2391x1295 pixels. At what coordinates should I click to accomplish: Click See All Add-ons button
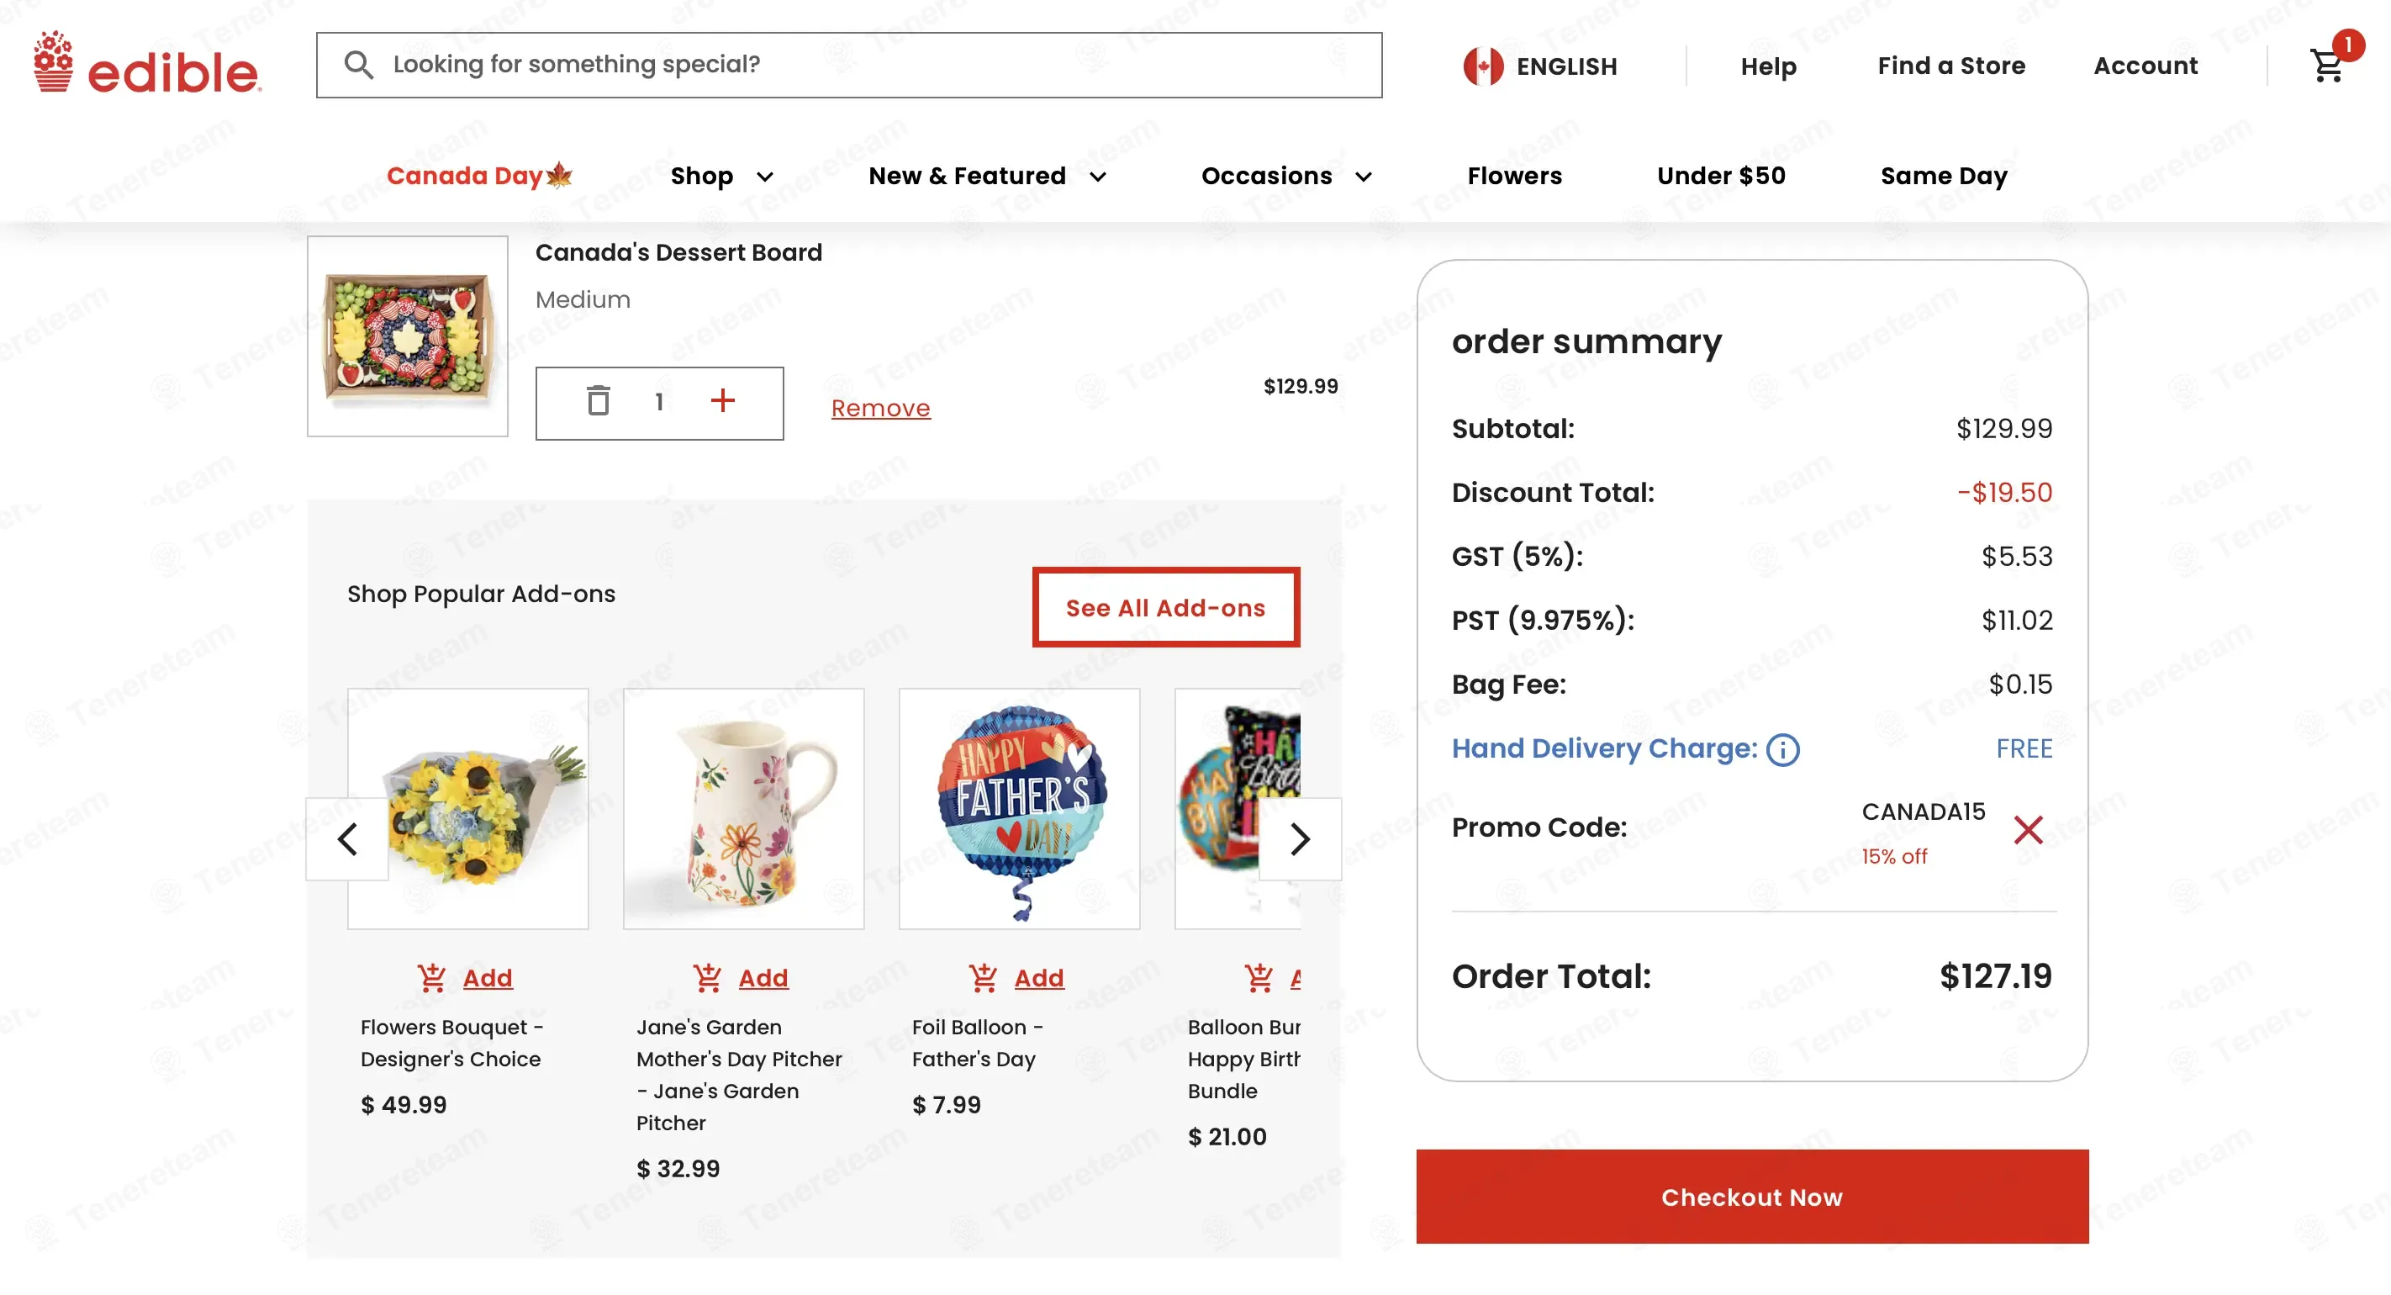1165,607
